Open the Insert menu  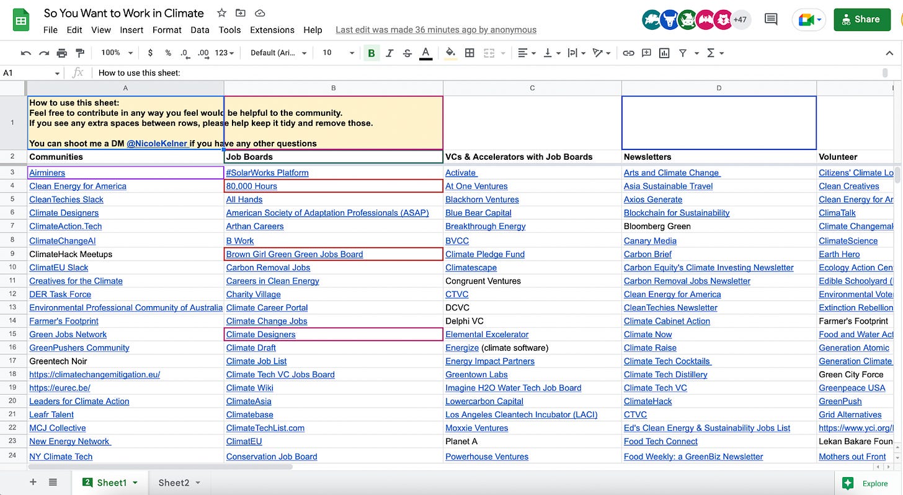[x=131, y=30]
